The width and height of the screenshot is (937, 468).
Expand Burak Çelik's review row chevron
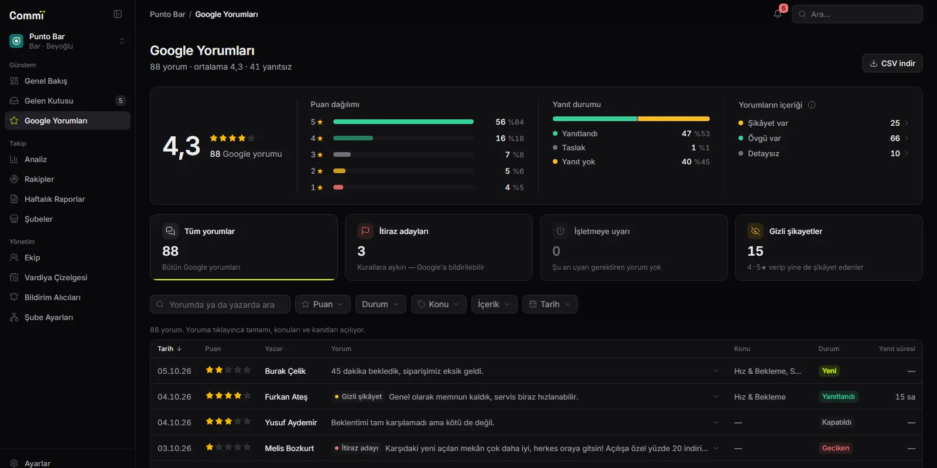coord(716,371)
